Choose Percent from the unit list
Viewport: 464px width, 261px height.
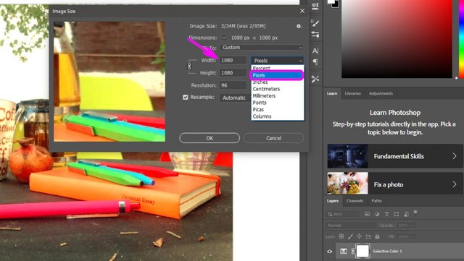(x=278, y=68)
